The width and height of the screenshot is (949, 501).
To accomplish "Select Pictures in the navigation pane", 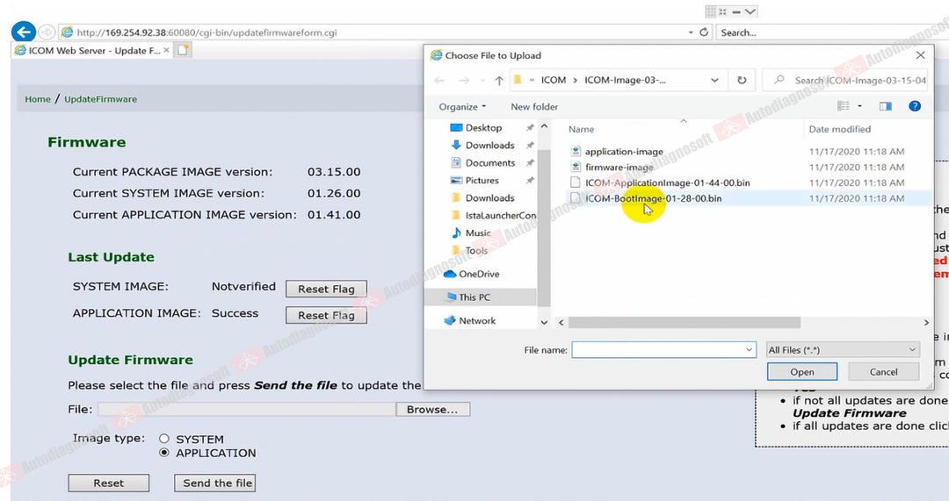I will pos(482,180).
